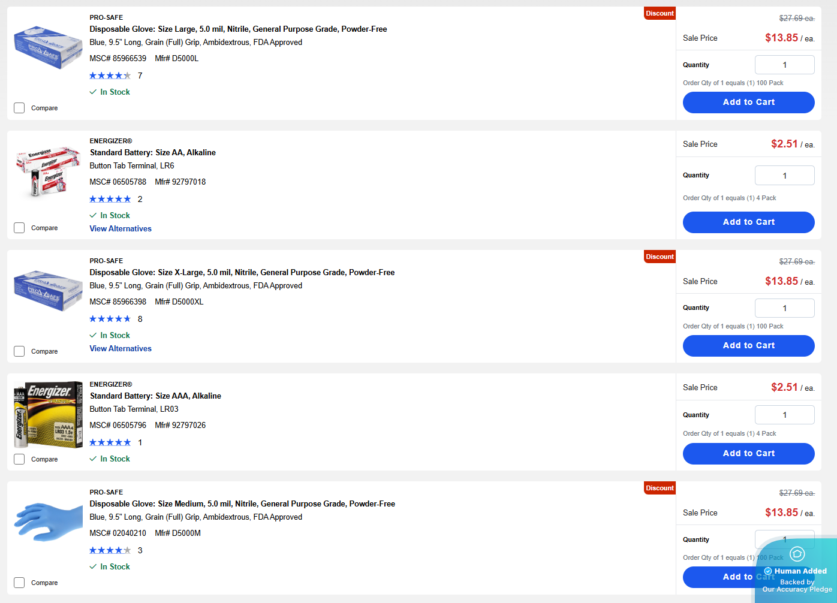Image resolution: width=837 pixels, height=603 pixels.
Task: Click star rating of Size Large glove
Action: click(110, 76)
